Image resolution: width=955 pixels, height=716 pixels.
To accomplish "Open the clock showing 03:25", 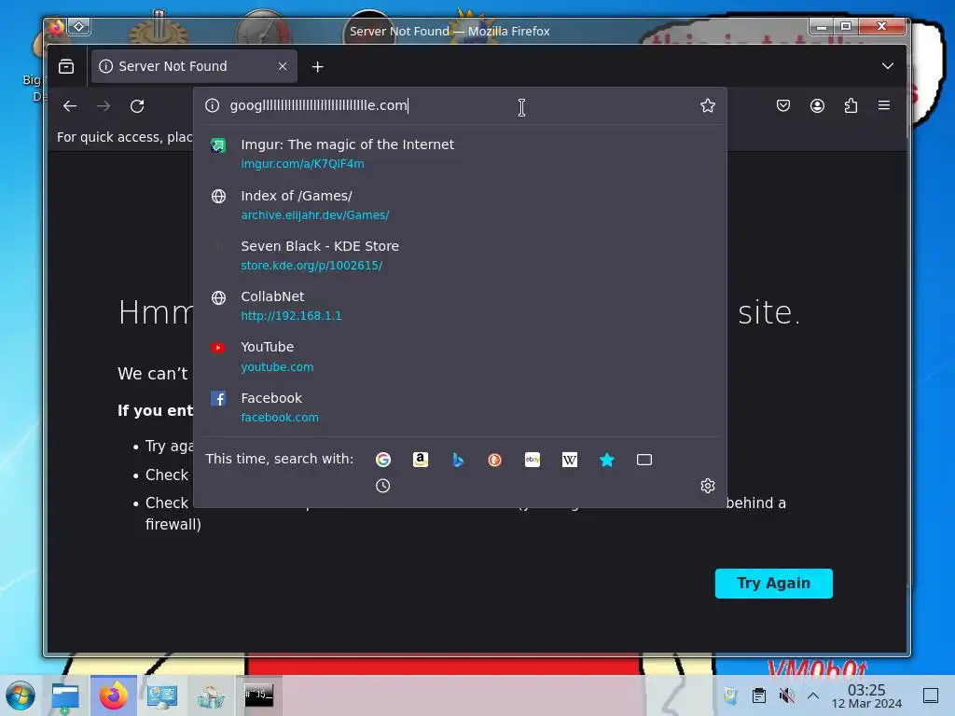I will coord(866,695).
